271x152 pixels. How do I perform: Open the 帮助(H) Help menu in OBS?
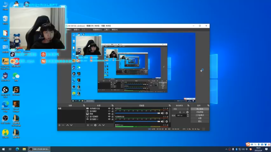[114, 30]
